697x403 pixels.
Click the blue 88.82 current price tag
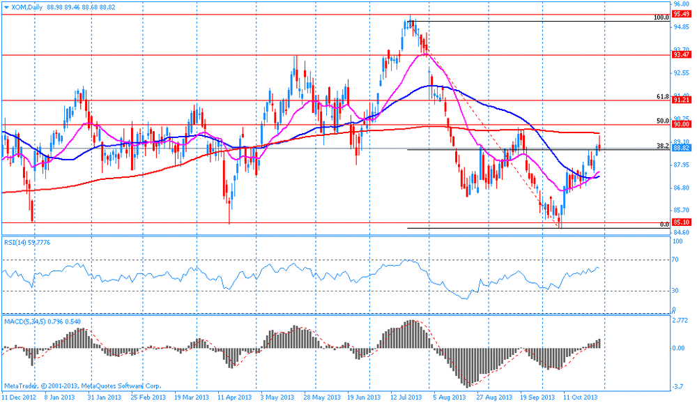click(x=682, y=148)
